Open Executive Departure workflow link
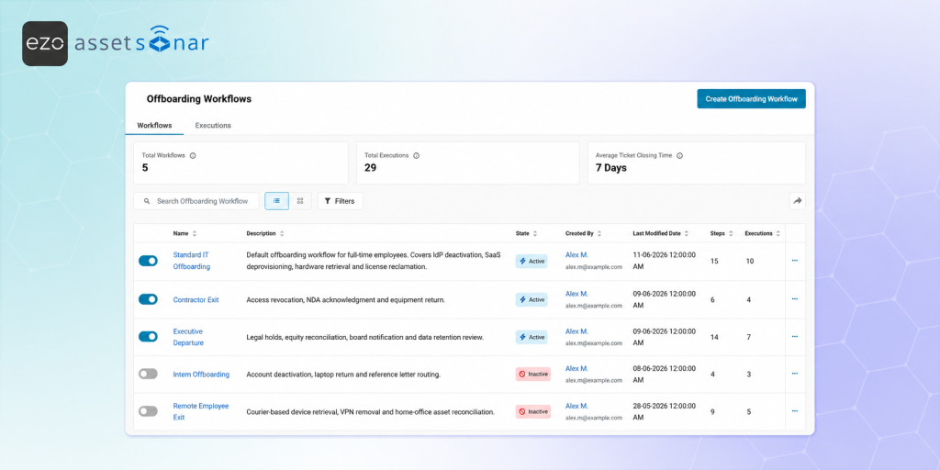This screenshot has width=940, height=470. point(188,337)
